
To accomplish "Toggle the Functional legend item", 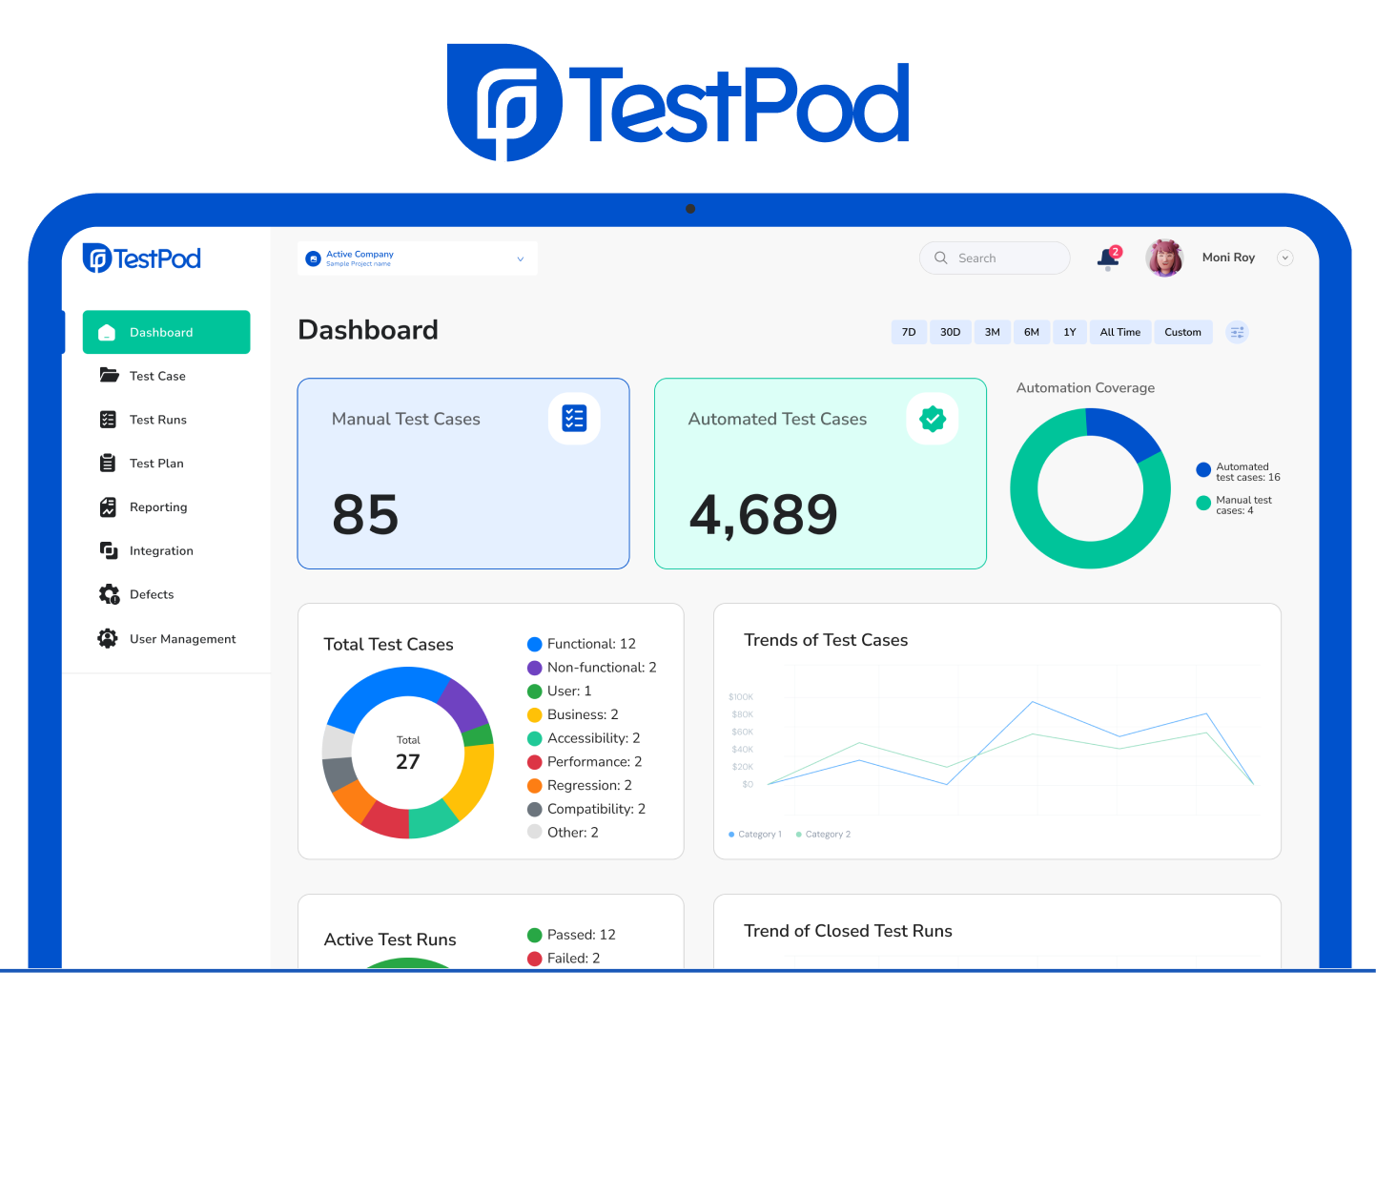I will 582,644.
